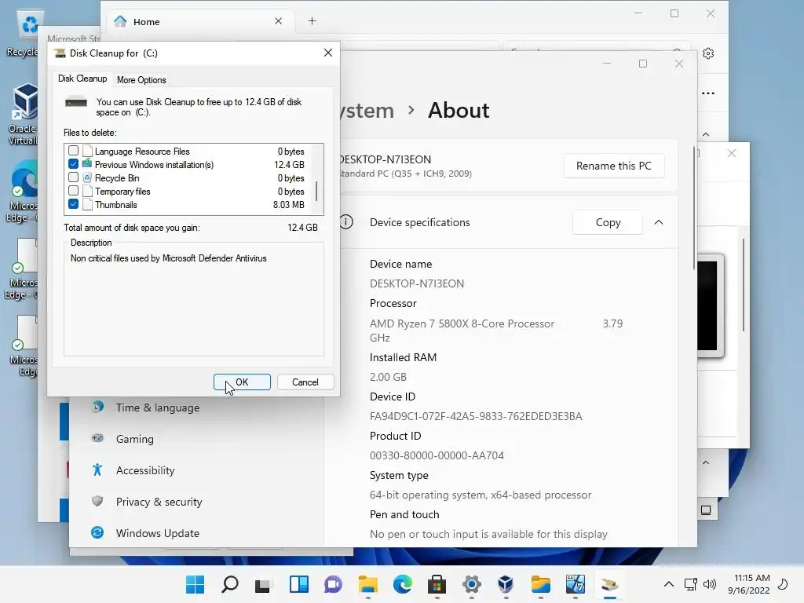This screenshot has height=603, width=804.
Task: Click the info icon beside Device specifications
Action: click(x=346, y=222)
